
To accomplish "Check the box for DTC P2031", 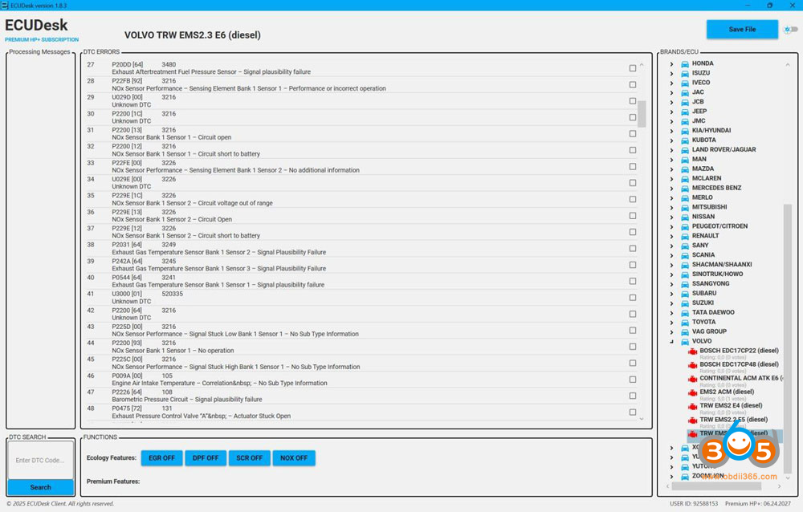I will 633,247.
